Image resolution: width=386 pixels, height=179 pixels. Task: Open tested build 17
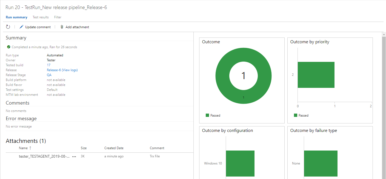pos(48,65)
